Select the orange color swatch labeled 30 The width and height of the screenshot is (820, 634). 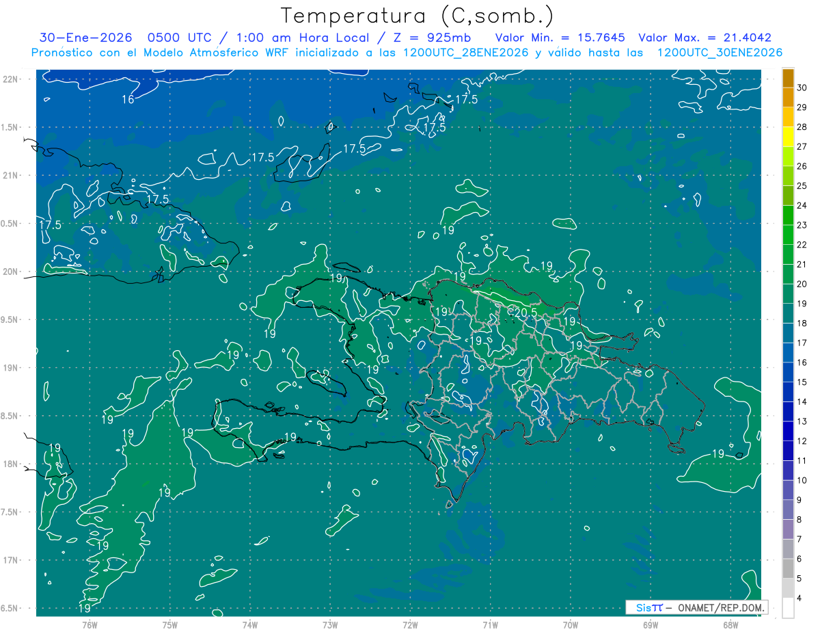click(x=788, y=79)
